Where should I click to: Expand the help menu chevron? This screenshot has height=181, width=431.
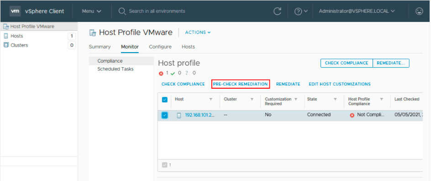click(305, 11)
